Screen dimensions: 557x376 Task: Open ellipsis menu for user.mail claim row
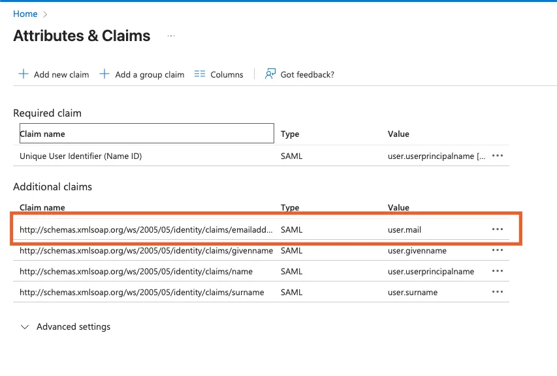pos(498,229)
